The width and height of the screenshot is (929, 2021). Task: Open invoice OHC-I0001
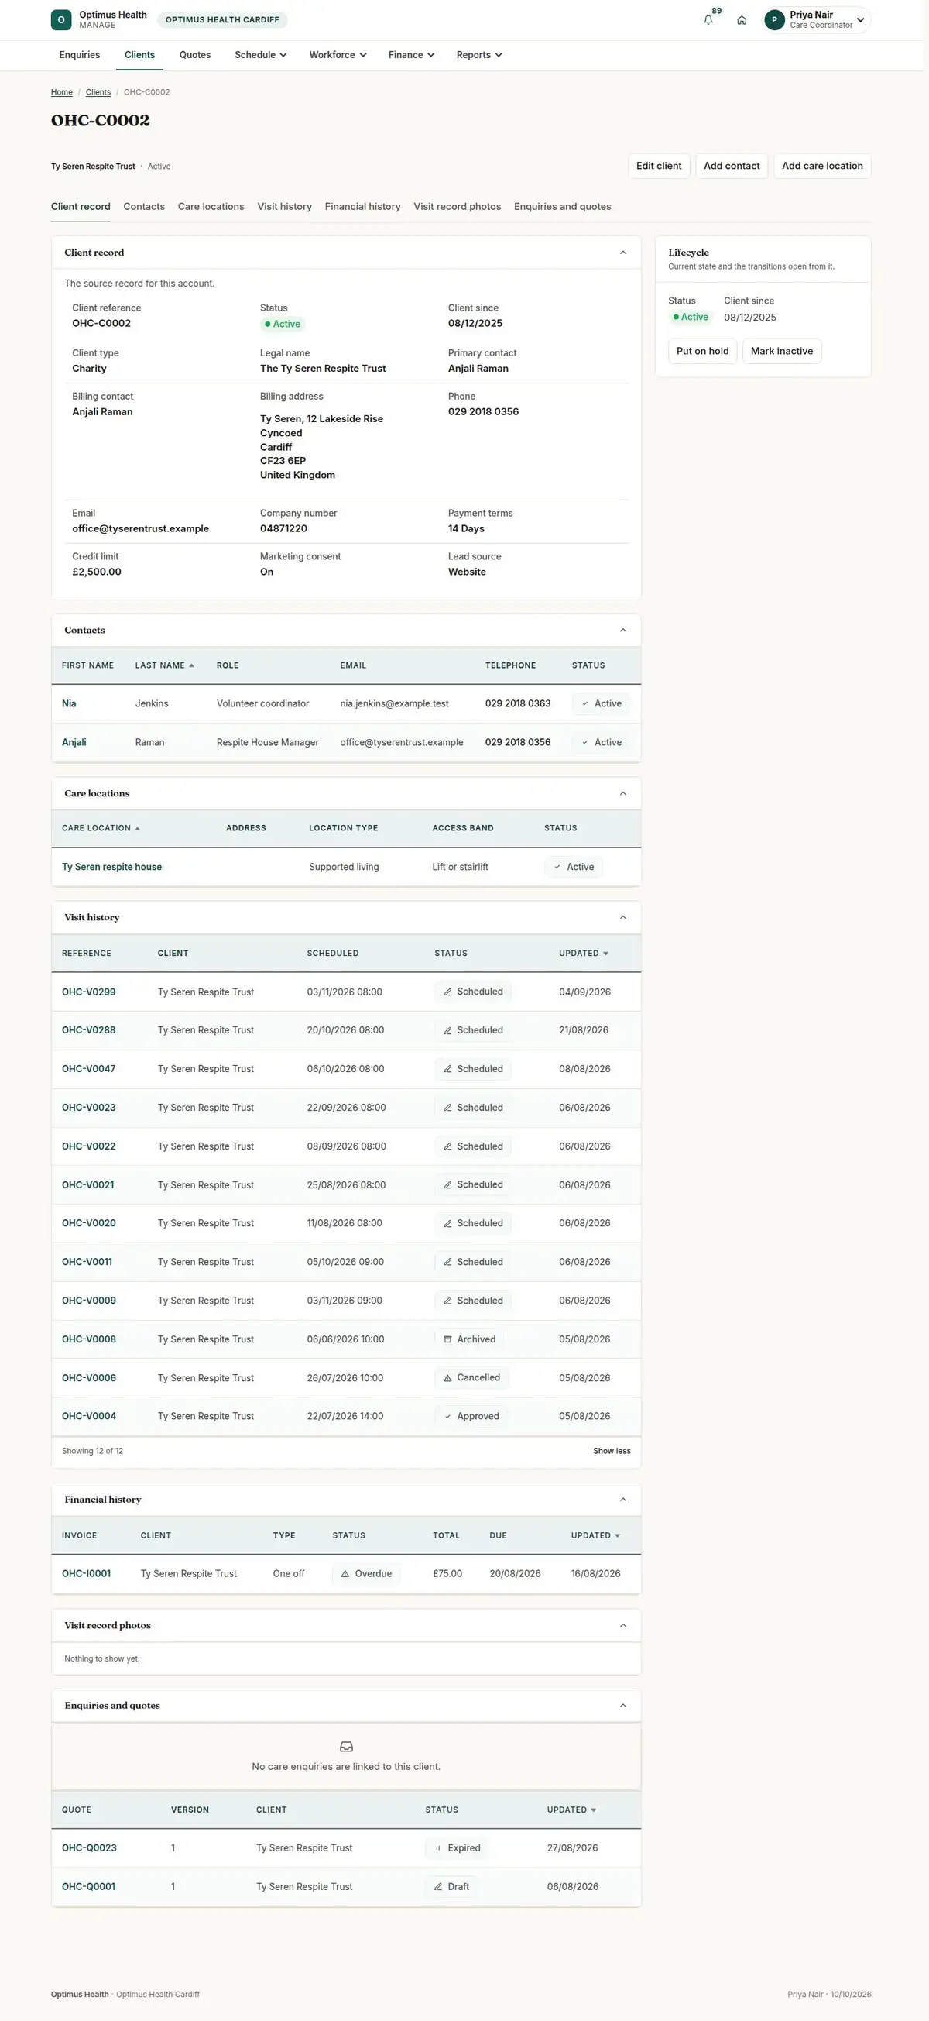click(x=86, y=1573)
